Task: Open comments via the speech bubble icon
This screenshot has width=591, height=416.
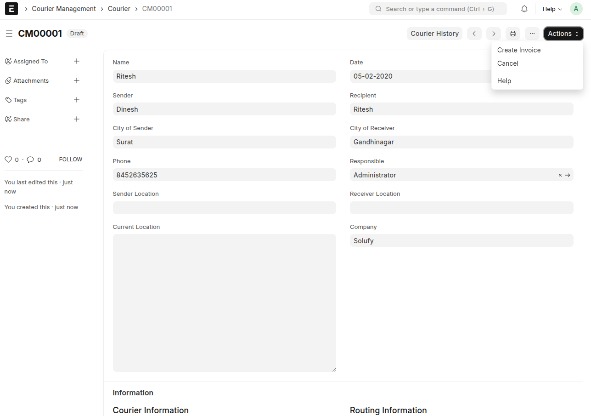Action: 30,160
